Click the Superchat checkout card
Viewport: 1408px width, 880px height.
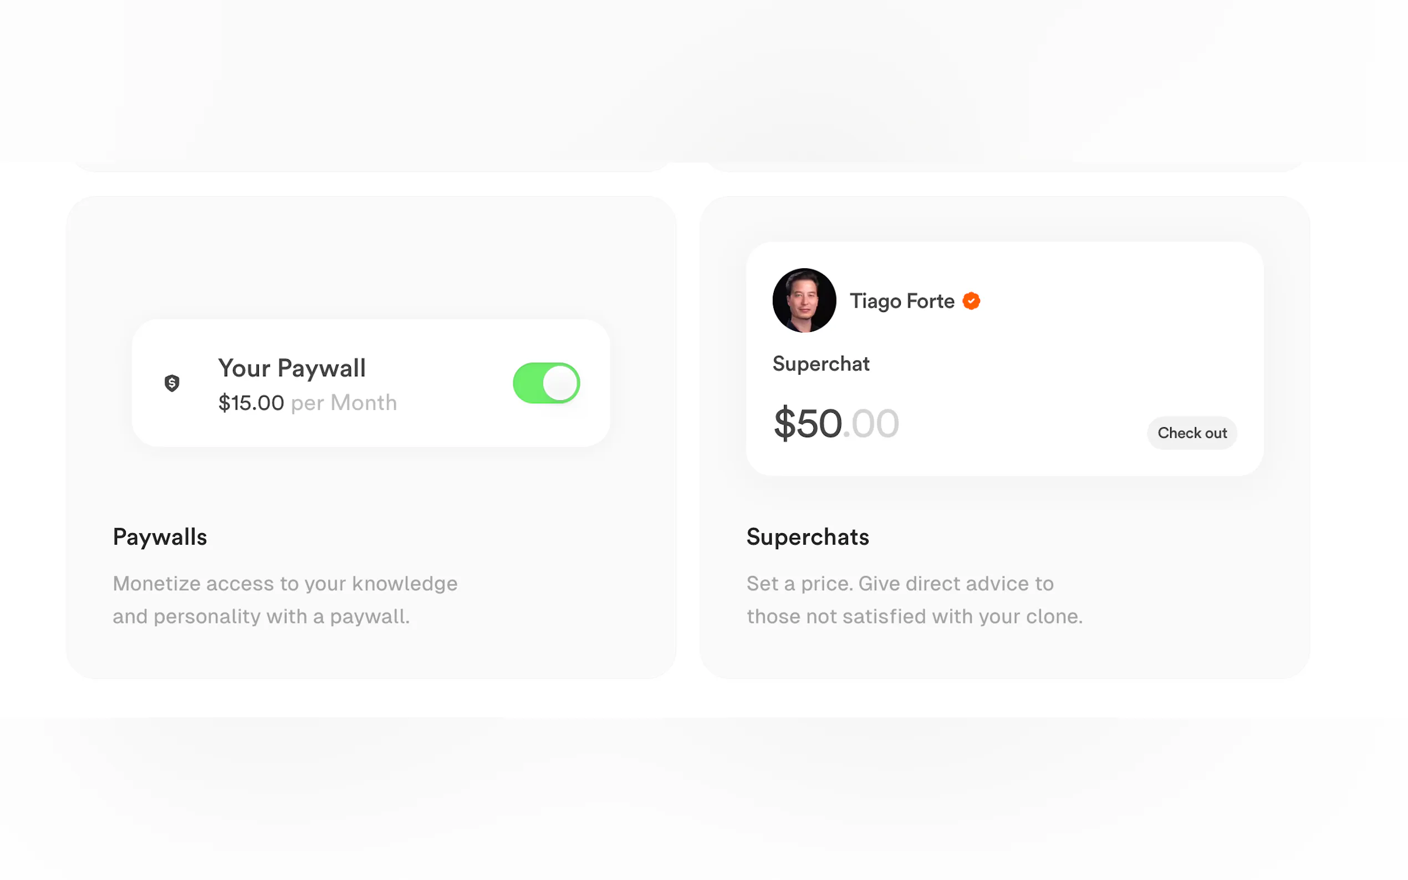(1004, 359)
